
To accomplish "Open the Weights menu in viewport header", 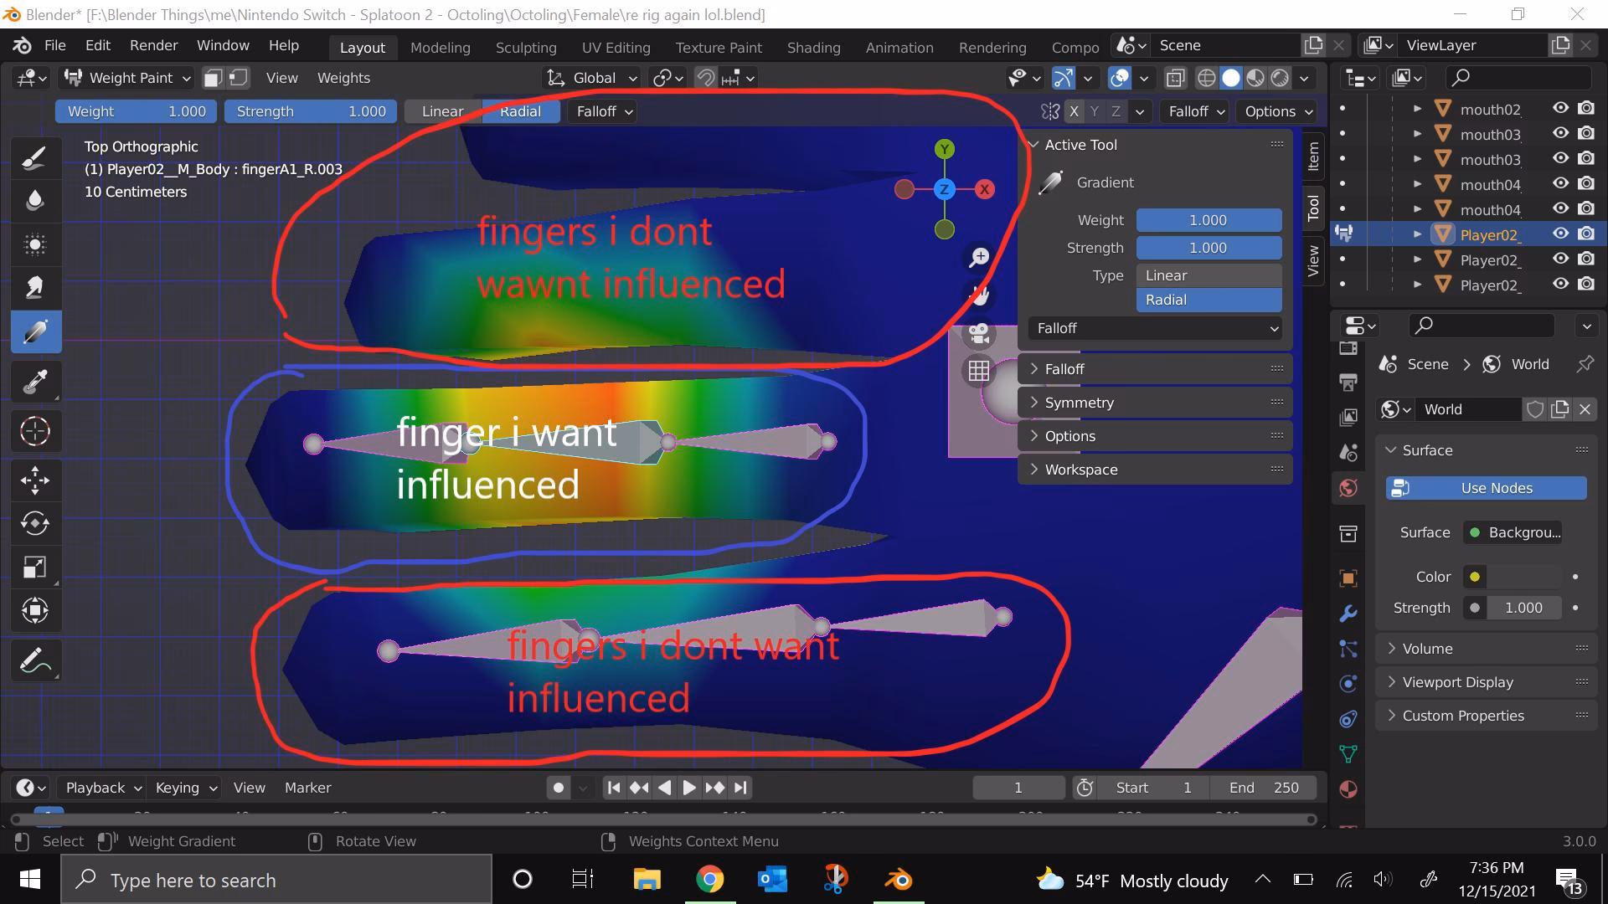I will pyautogui.click(x=343, y=78).
